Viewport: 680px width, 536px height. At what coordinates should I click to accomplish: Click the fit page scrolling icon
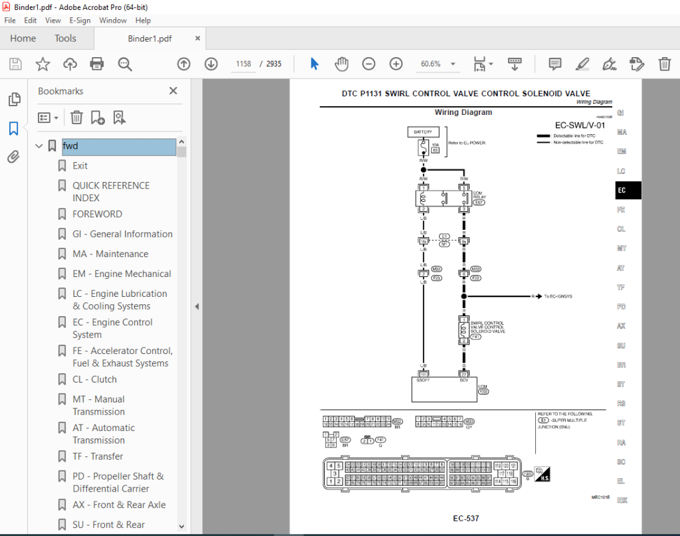[x=479, y=64]
